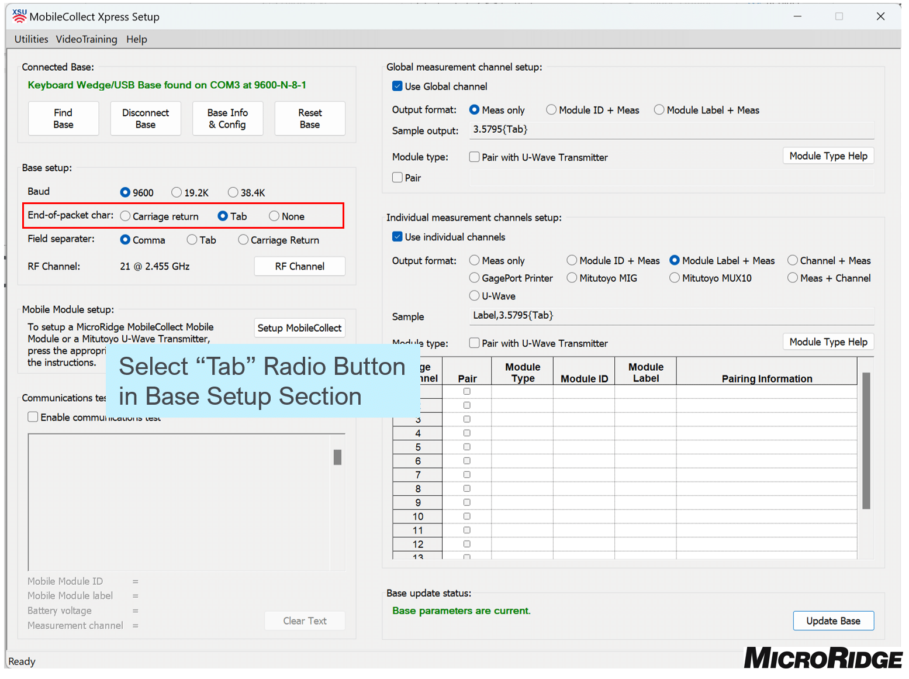Check global Pair with U-Wave Transmitter
This screenshot has width=909, height=679.
pyautogui.click(x=475, y=157)
